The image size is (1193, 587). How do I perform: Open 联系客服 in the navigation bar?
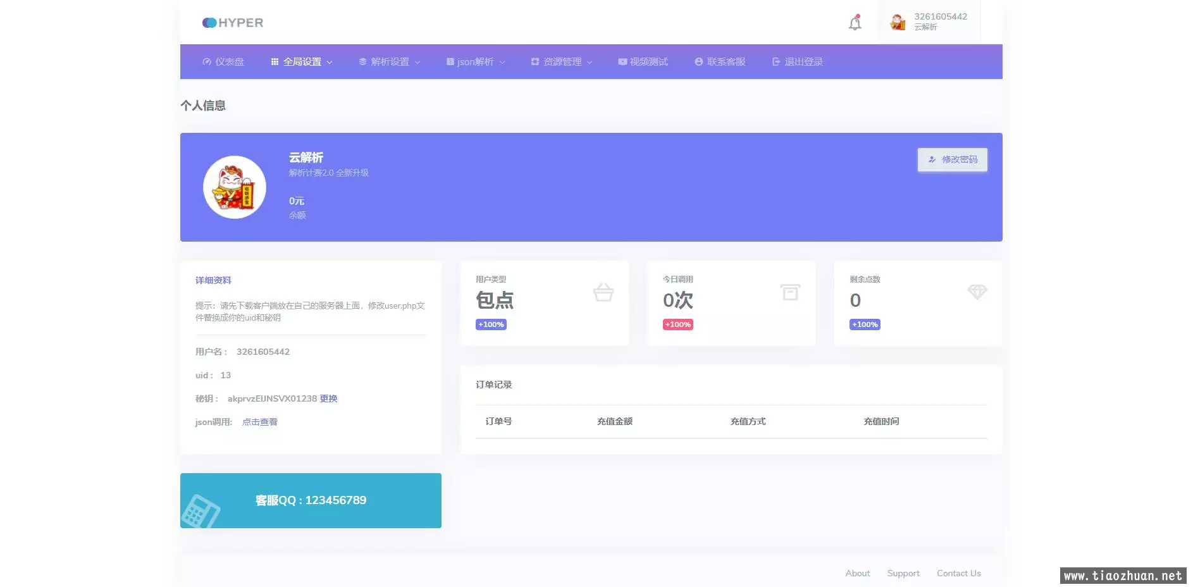click(720, 62)
